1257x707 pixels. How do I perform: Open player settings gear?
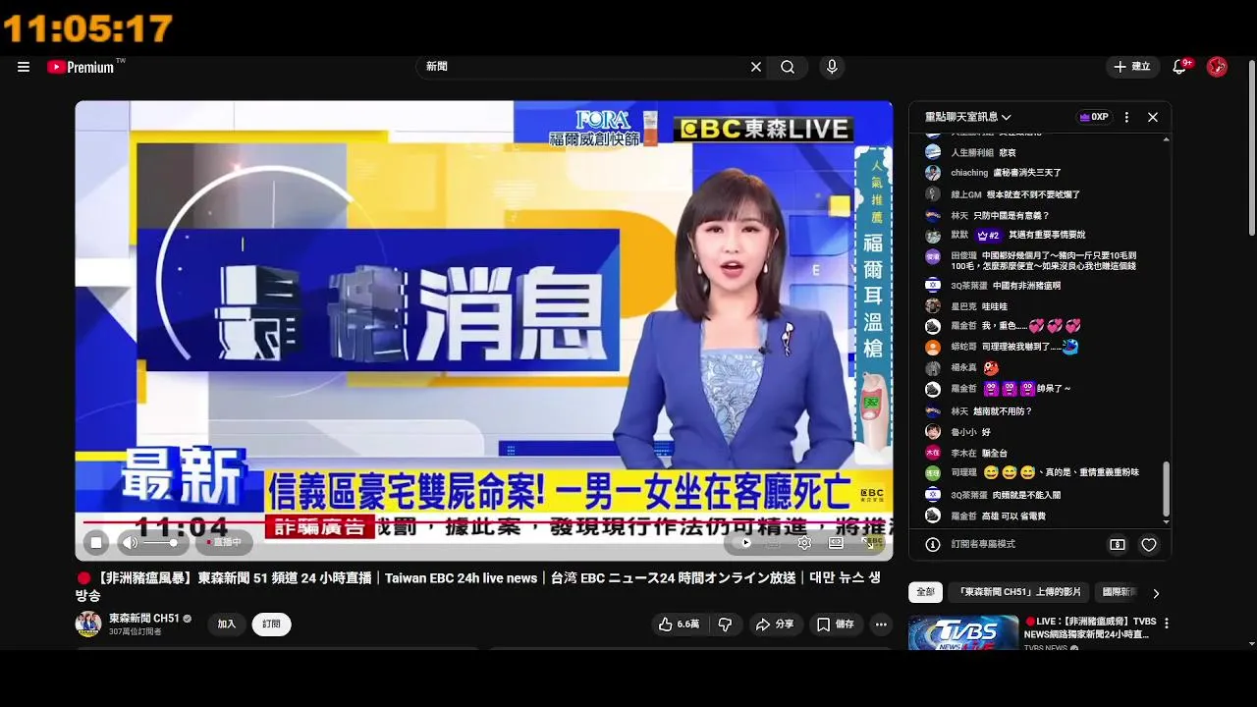(x=804, y=542)
